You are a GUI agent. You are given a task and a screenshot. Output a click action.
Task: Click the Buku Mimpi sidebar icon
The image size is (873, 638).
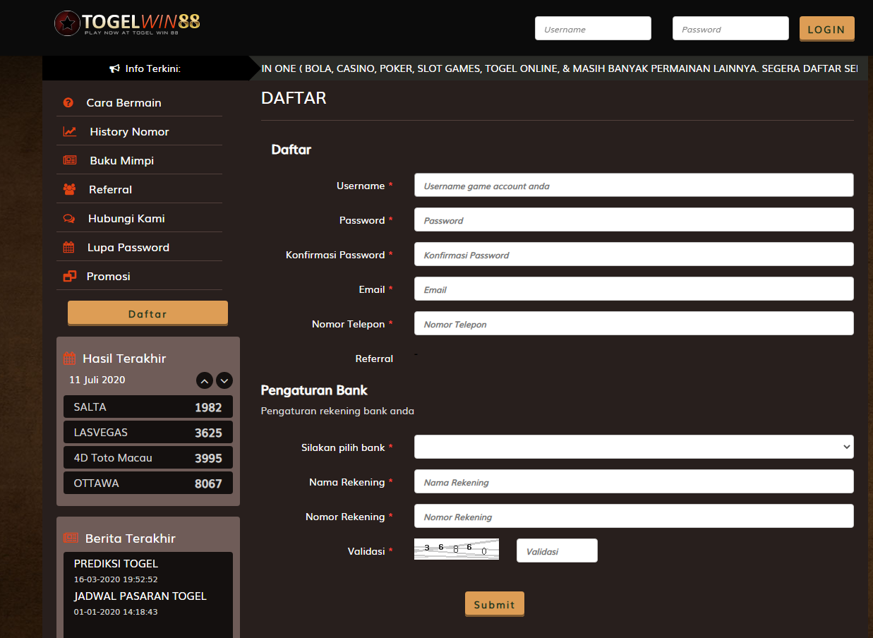point(68,160)
